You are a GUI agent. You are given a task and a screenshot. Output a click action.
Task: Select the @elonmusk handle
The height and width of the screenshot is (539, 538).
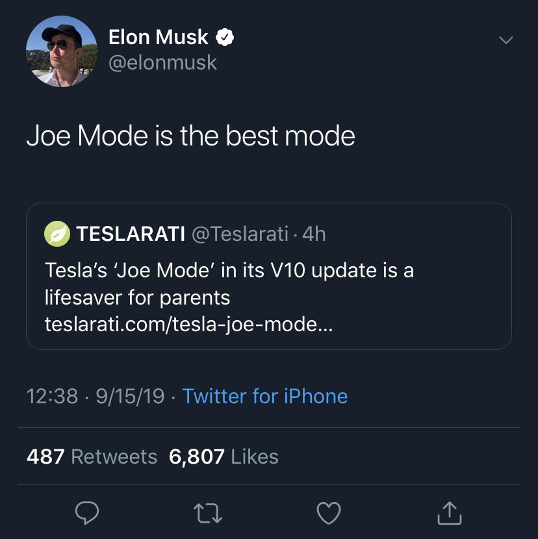pos(162,63)
